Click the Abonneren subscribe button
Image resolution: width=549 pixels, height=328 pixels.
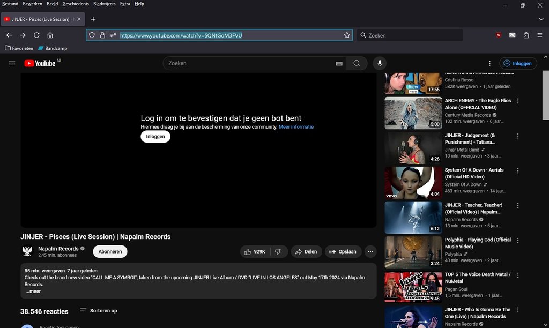pyautogui.click(x=110, y=252)
